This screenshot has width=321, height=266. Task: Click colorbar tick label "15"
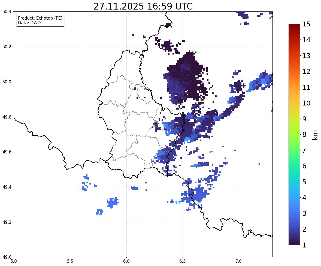[306, 24]
